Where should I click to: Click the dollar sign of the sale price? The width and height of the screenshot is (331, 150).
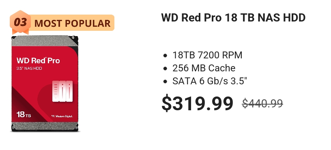(x=167, y=103)
